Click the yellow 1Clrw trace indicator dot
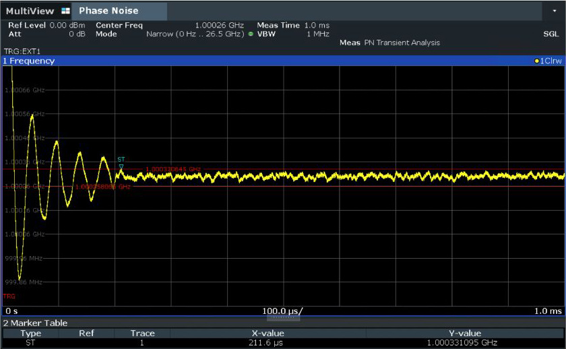Image resolution: width=566 pixels, height=349 pixels. coord(536,61)
